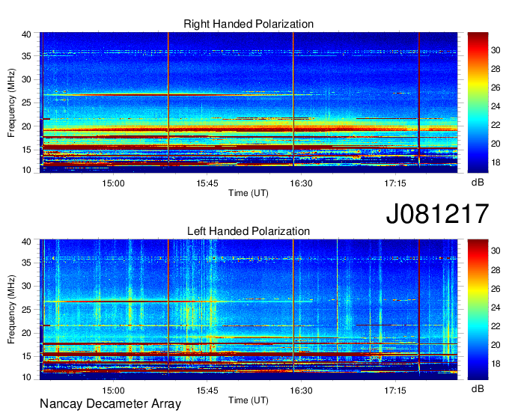The height and width of the screenshot is (413, 509).
Task: Click the 'Left Handed Polarization' title
Action: click(249, 231)
